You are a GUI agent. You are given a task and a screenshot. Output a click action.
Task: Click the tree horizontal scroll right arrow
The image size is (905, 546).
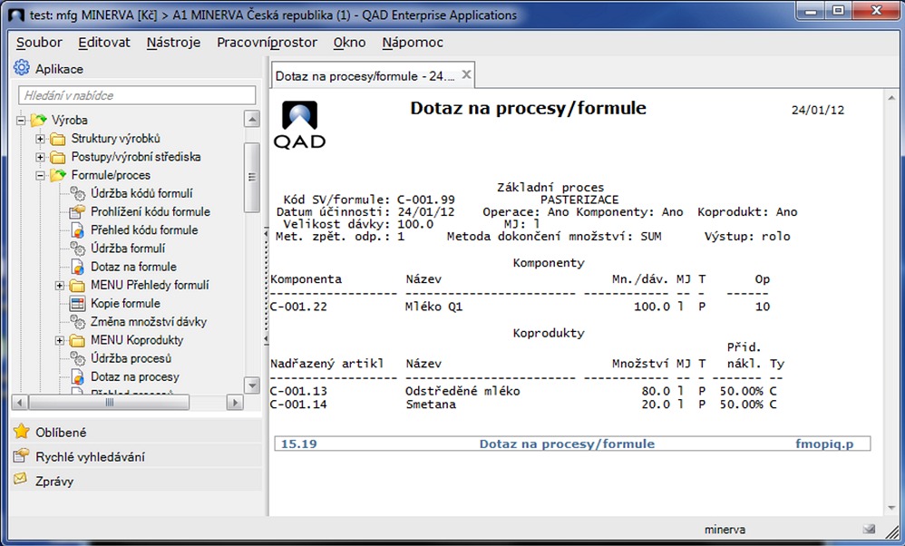[234, 403]
